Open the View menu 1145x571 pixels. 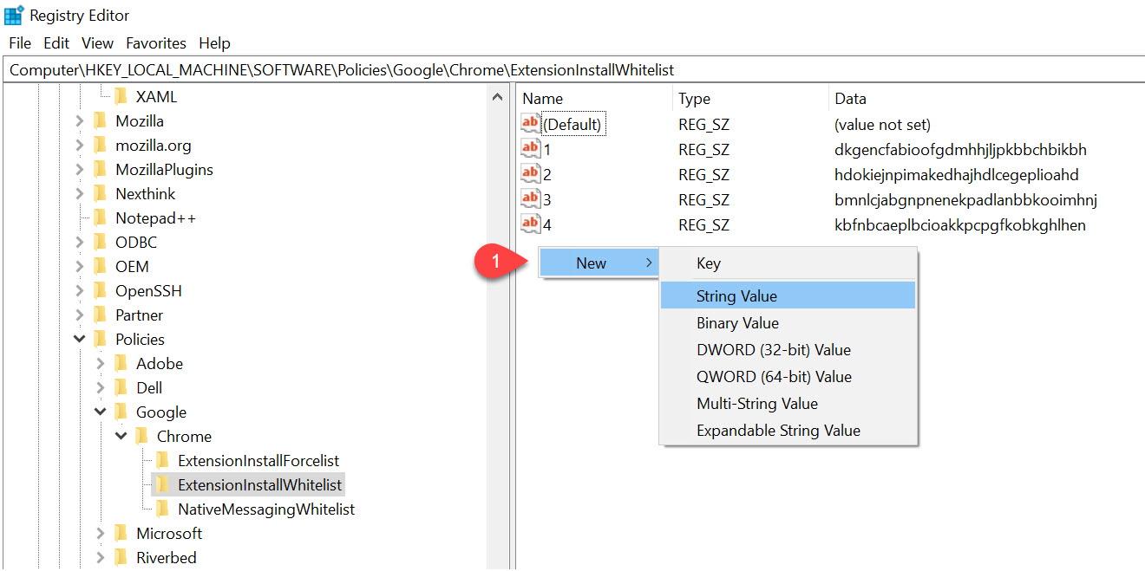pos(97,42)
